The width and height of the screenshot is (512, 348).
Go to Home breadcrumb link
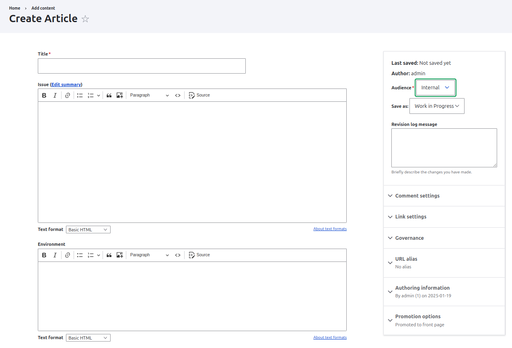(x=14, y=8)
